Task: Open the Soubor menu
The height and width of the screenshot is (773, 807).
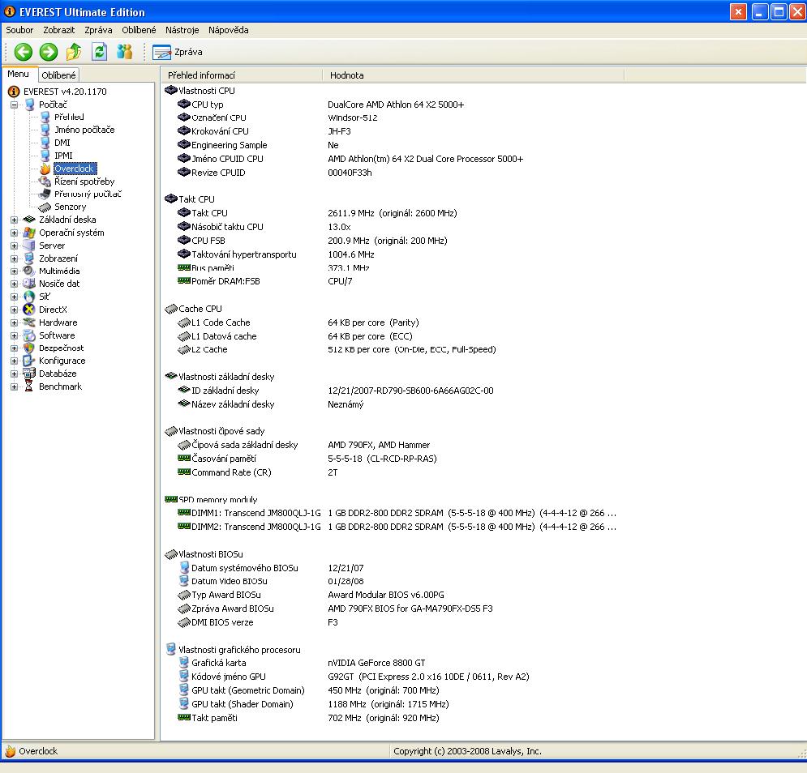Action: [19, 30]
